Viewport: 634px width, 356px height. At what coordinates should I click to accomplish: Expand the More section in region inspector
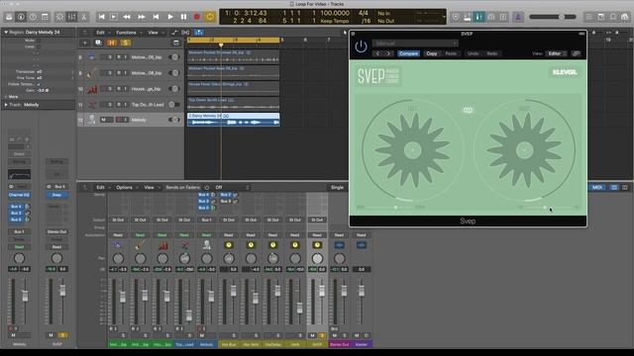[6, 97]
